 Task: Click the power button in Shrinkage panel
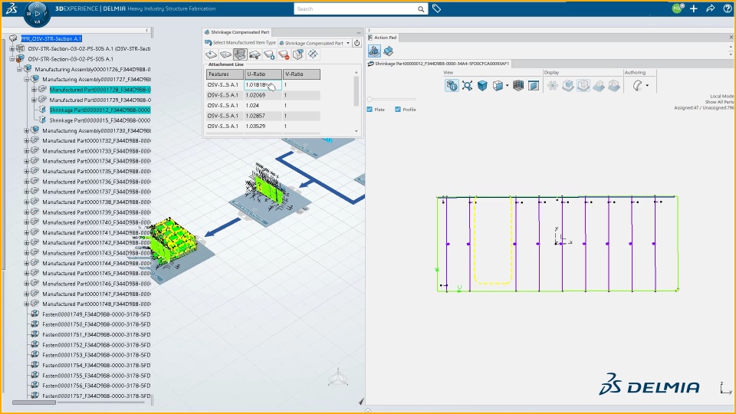pos(356,43)
